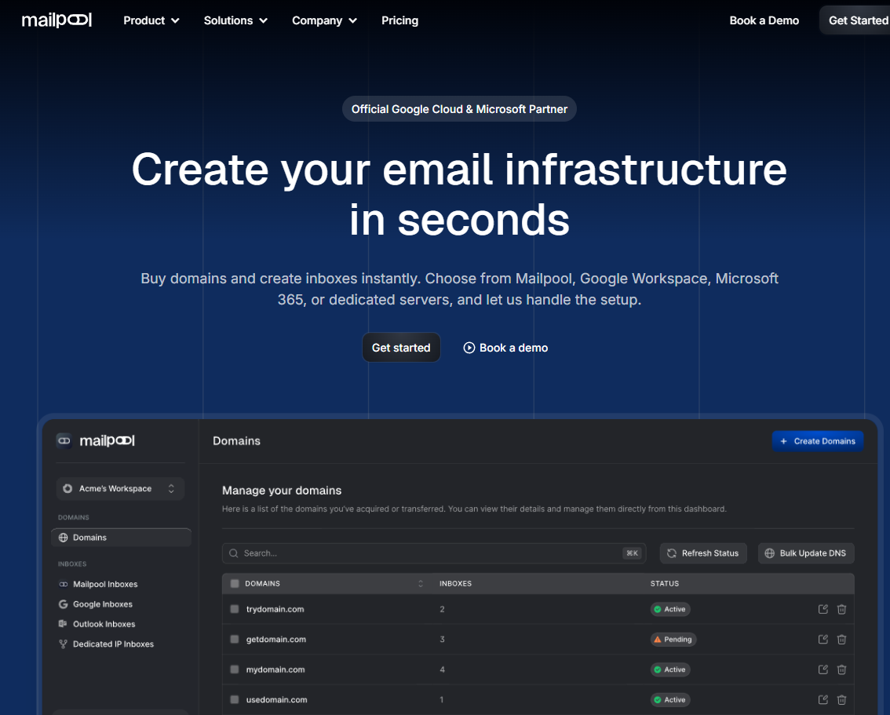Open the Company menu item
Image resolution: width=890 pixels, height=715 pixels.
pos(323,20)
